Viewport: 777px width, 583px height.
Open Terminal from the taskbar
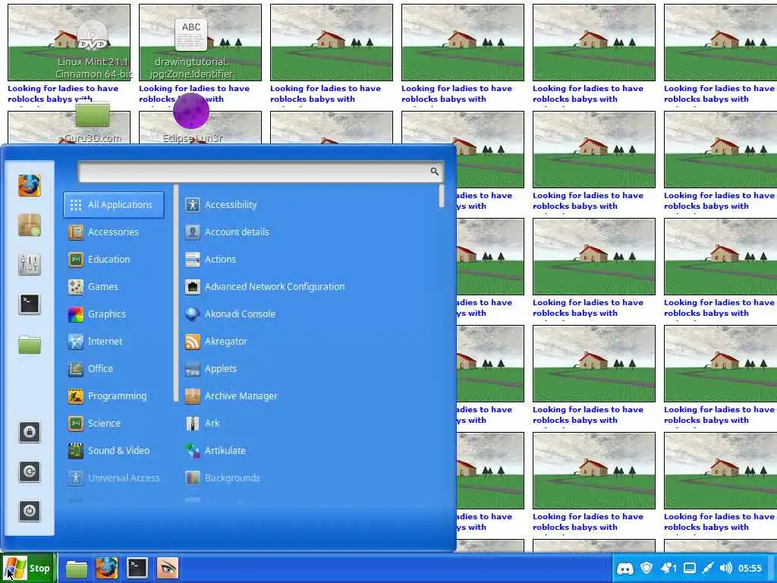[137, 568]
